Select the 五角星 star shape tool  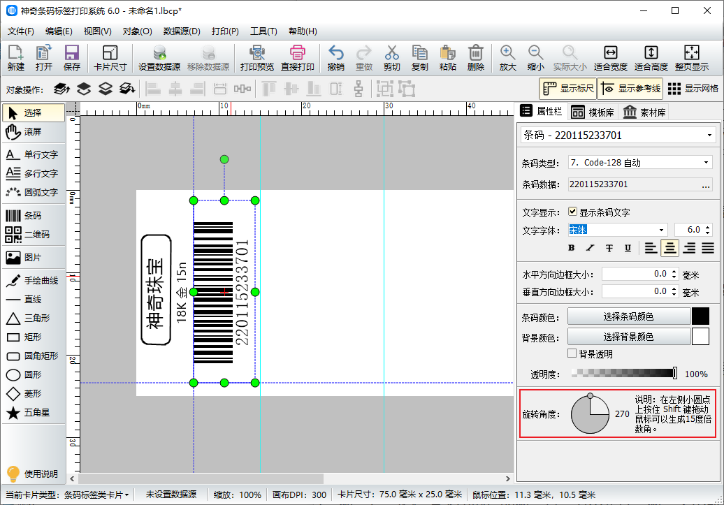click(x=33, y=413)
